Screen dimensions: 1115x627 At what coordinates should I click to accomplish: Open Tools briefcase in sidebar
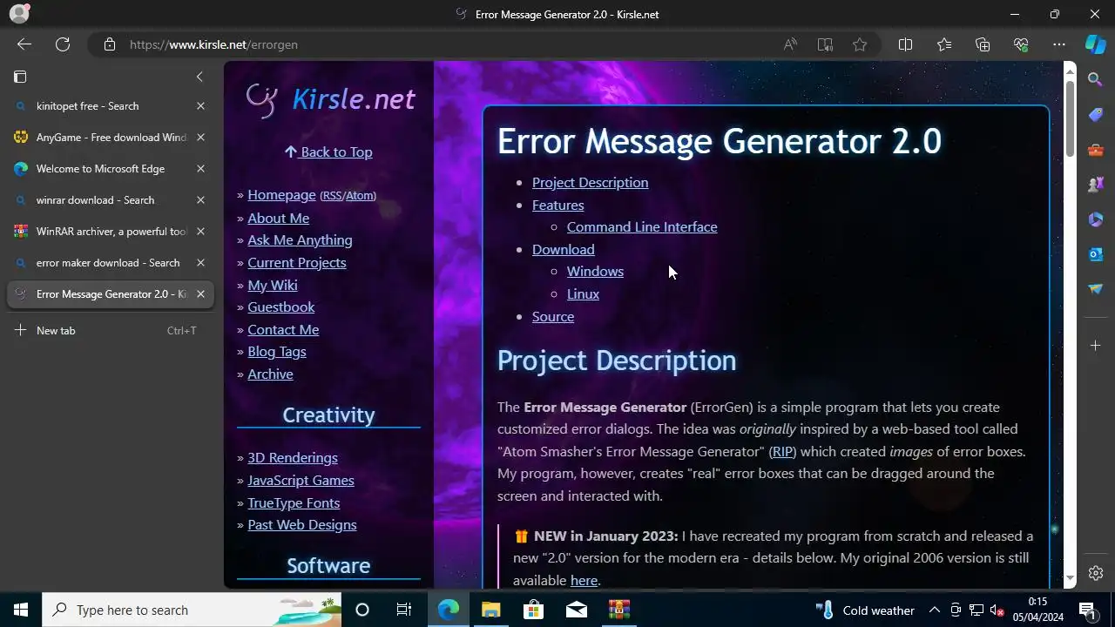(x=1096, y=150)
